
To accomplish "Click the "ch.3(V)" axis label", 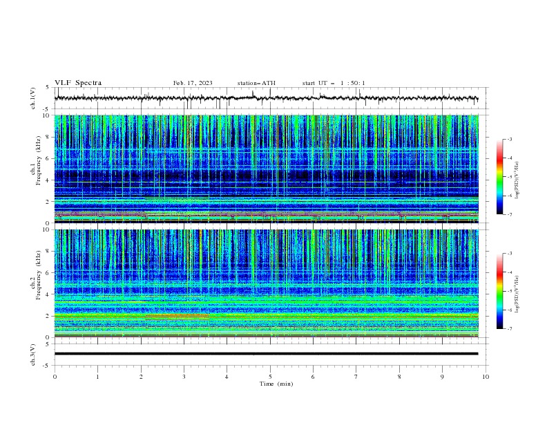I will tap(33, 355).
